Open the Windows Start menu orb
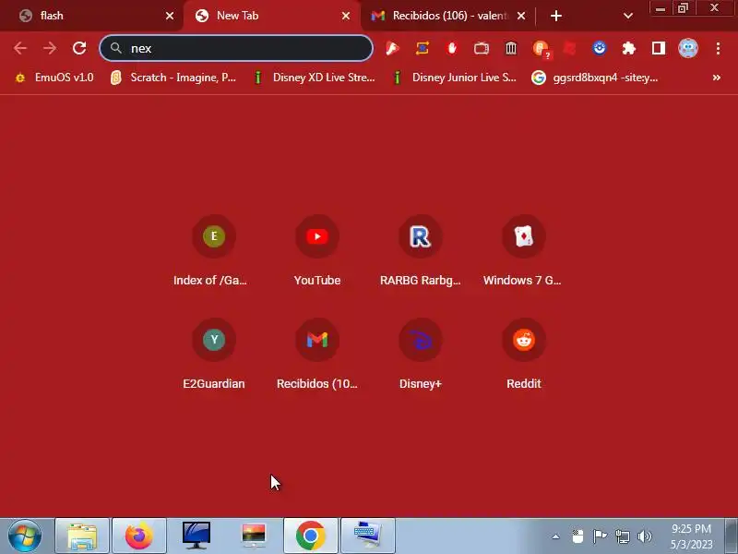 coord(25,536)
